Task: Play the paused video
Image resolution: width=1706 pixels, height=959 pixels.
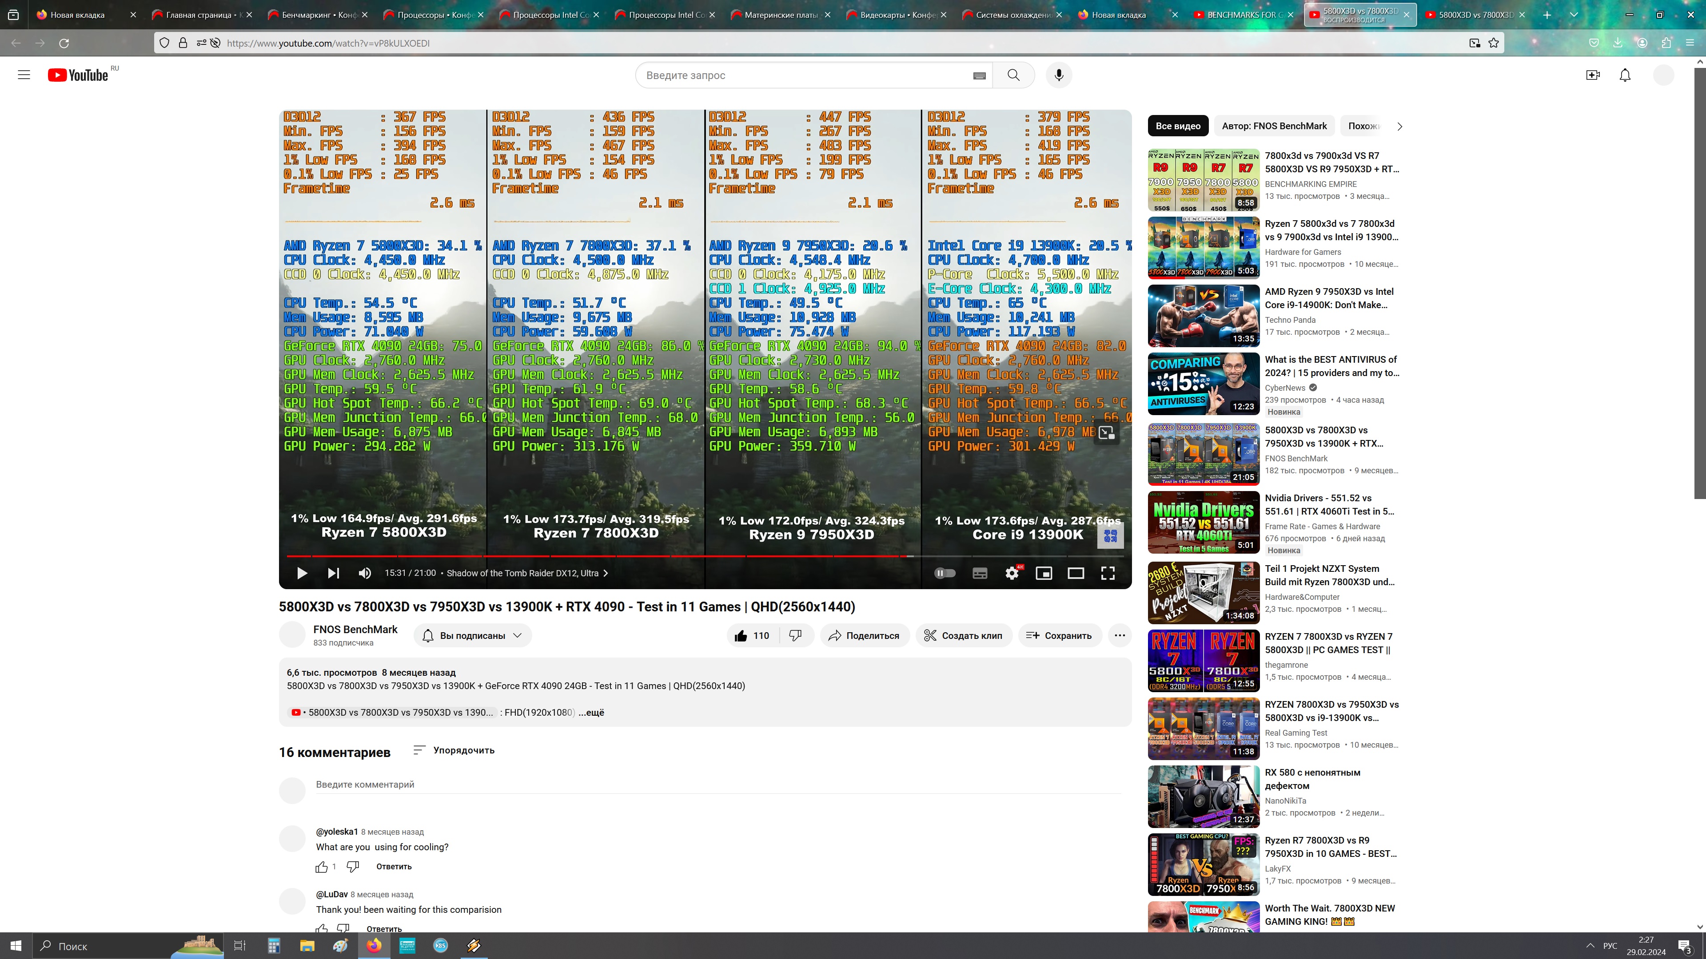Action: pos(302,573)
